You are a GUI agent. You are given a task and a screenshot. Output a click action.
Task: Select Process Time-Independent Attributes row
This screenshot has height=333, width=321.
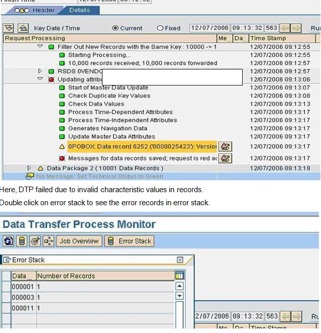pos(123,120)
